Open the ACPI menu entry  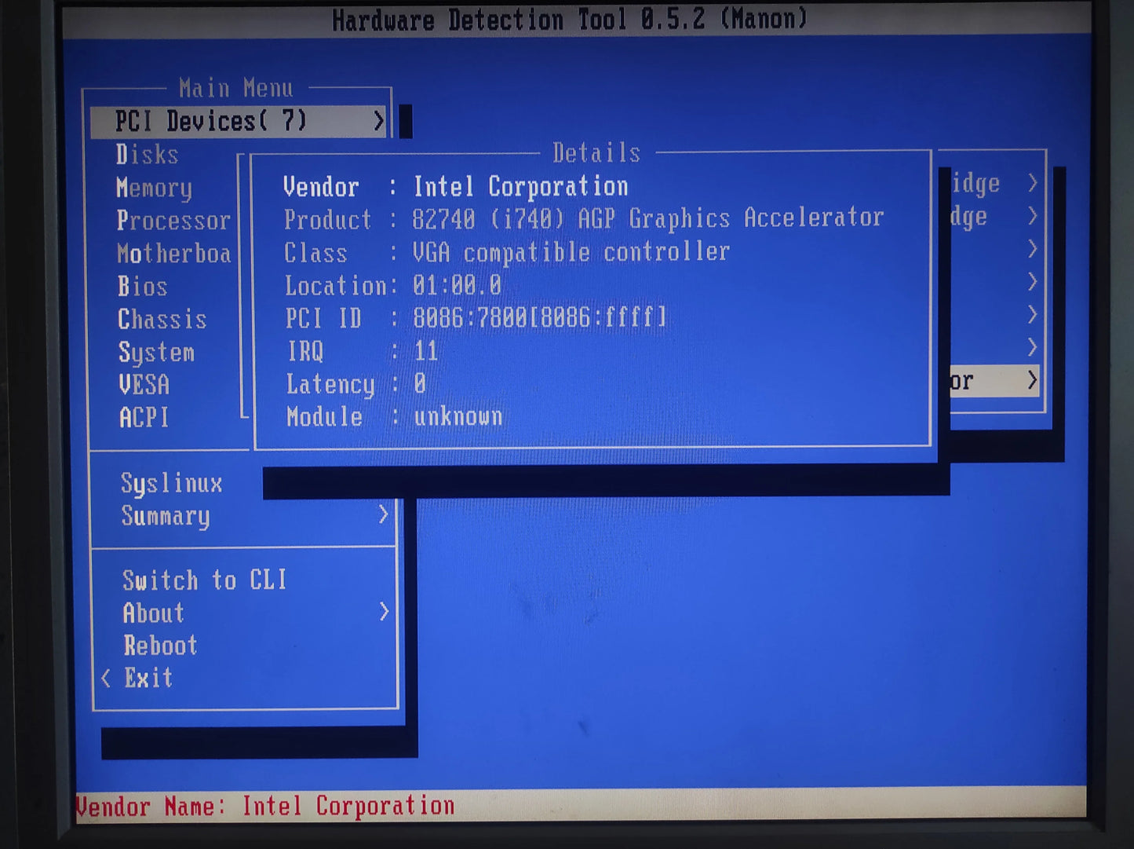tap(144, 417)
